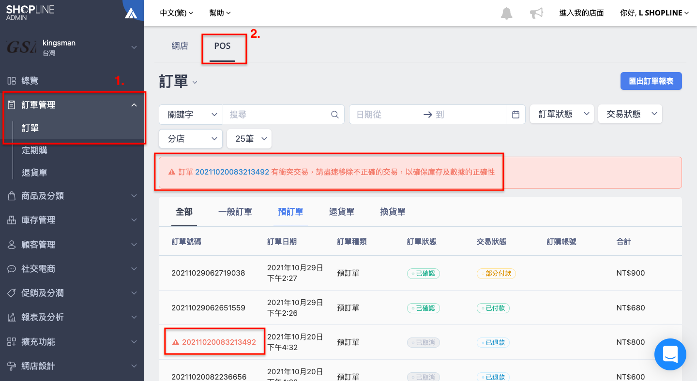Open the 分店 branch dropdown
The width and height of the screenshot is (697, 381).
(191, 139)
